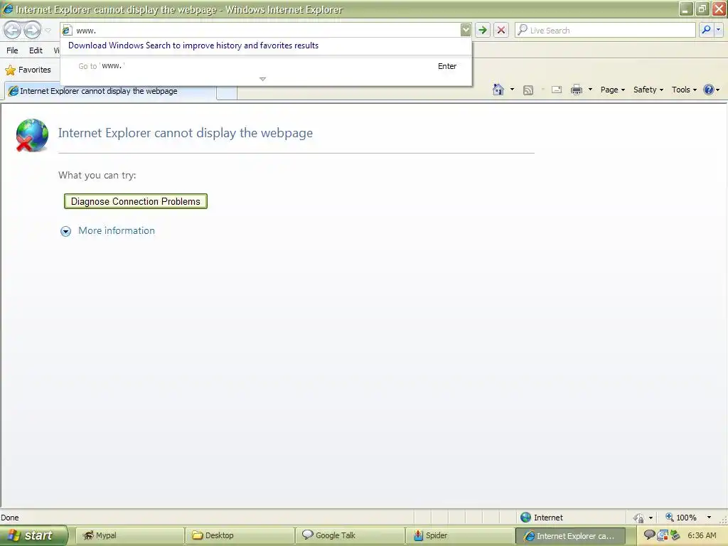Click the Internet Explorer title bar icon
The image size is (728, 546).
coord(7,9)
